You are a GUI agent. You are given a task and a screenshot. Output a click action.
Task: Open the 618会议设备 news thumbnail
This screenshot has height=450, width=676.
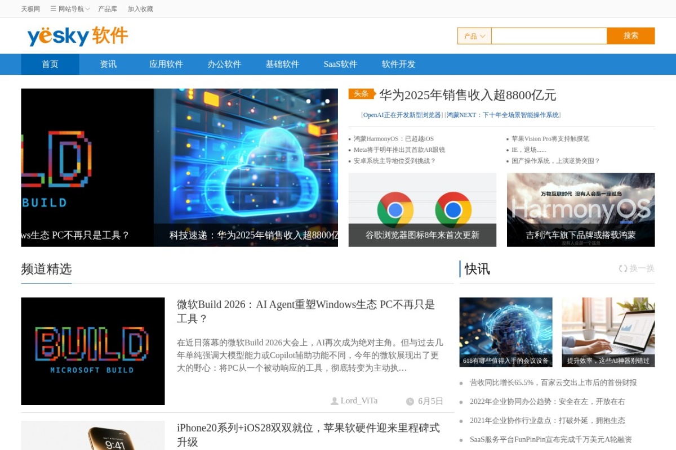tap(506, 332)
